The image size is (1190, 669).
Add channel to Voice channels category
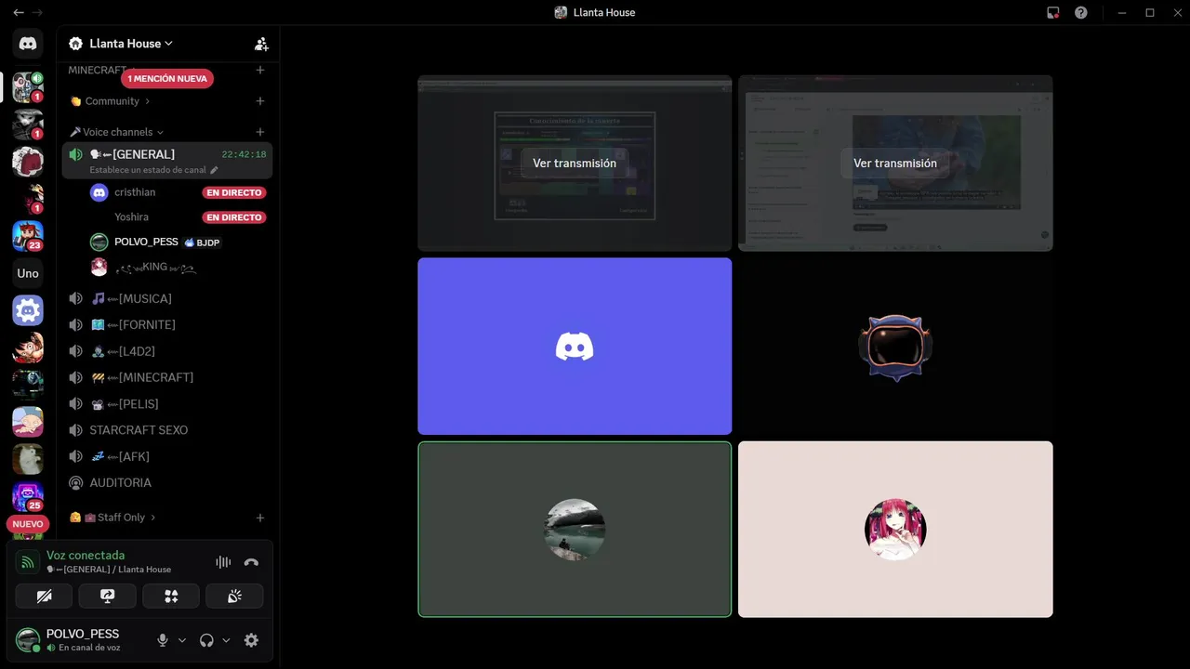[x=260, y=132]
